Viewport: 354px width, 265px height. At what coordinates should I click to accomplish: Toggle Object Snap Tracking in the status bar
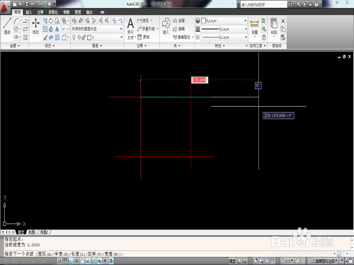(88, 261)
